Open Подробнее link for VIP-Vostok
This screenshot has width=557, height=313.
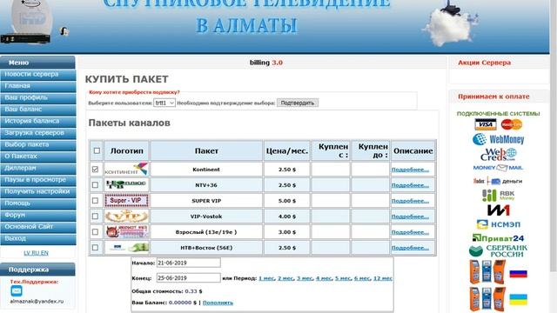(410, 216)
